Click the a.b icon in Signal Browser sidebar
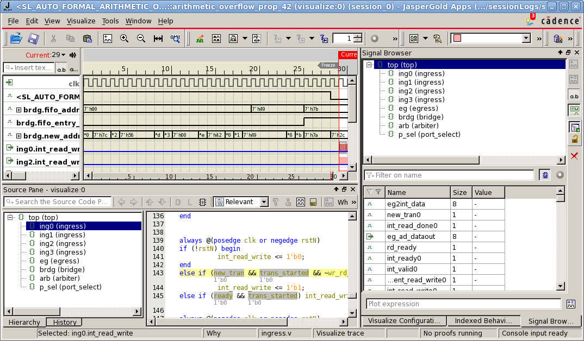Screen dimensions: 584x341 click(x=574, y=96)
